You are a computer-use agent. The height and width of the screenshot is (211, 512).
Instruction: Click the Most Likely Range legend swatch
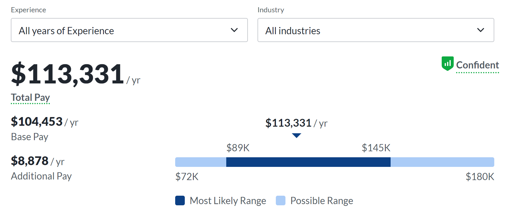[x=180, y=200]
